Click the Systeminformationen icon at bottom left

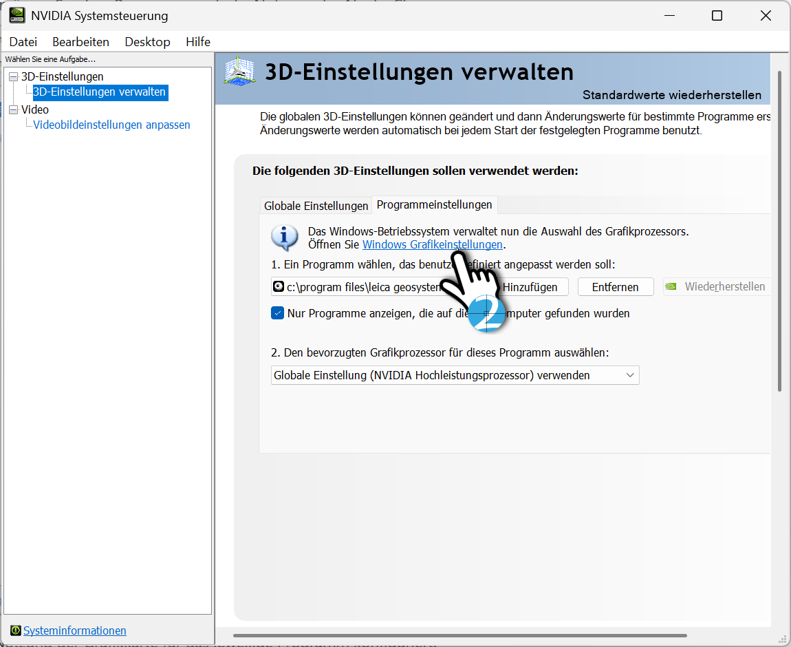(x=16, y=630)
